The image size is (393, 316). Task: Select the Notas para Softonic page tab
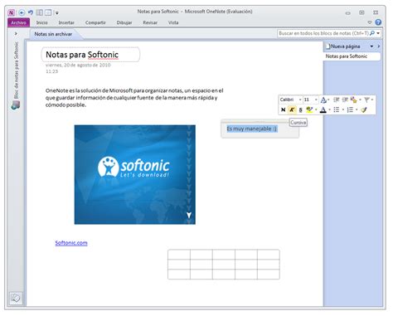(352, 56)
